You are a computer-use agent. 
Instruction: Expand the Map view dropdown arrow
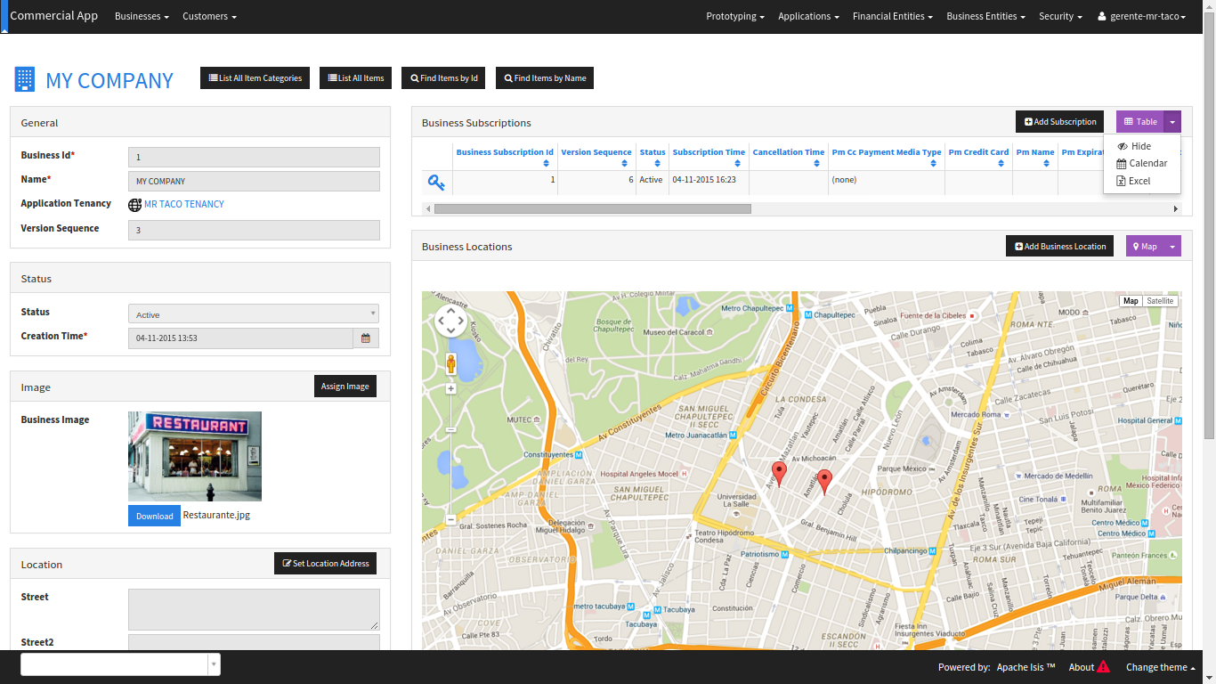tap(1172, 247)
